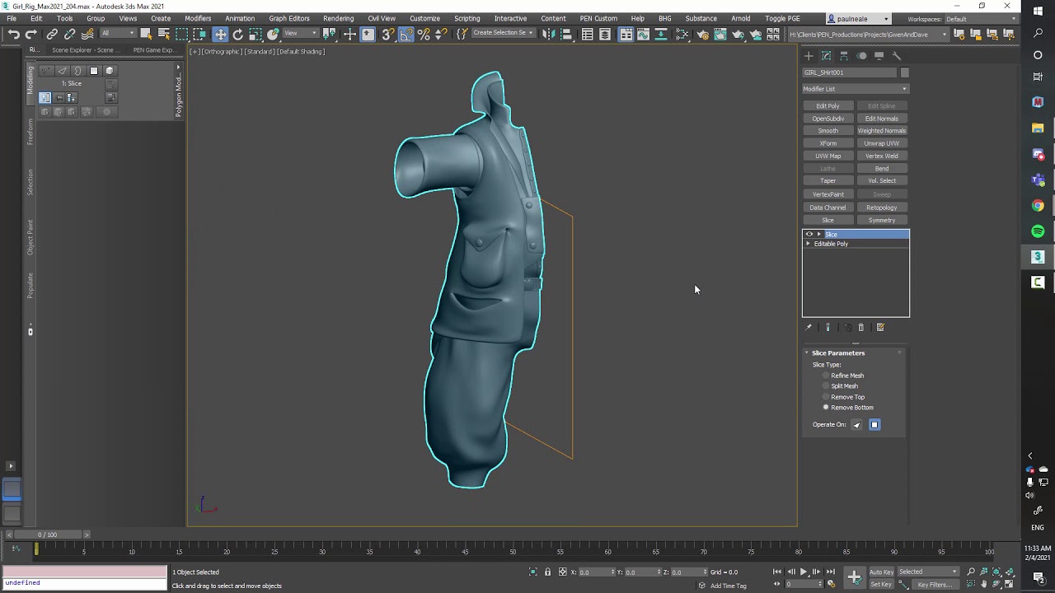This screenshot has width=1055, height=593.
Task: Click the time slider 0 / 100
Action: coord(48,535)
